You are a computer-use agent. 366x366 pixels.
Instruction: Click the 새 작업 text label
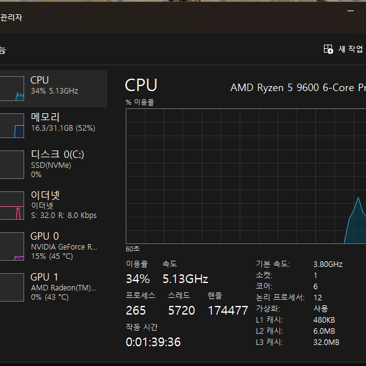point(351,49)
